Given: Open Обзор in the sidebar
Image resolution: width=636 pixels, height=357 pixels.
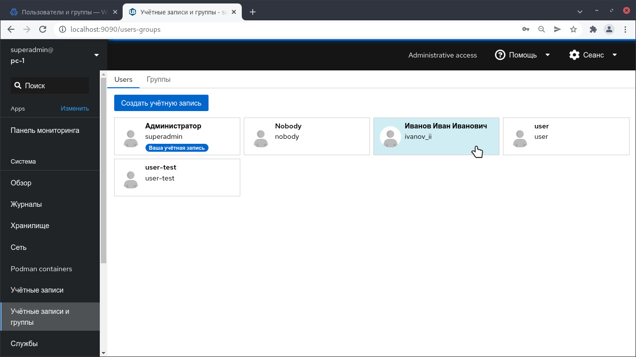Looking at the screenshot, I should pyautogui.click(x=50, y=183).
